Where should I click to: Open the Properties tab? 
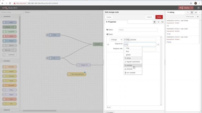coord(116,22)
